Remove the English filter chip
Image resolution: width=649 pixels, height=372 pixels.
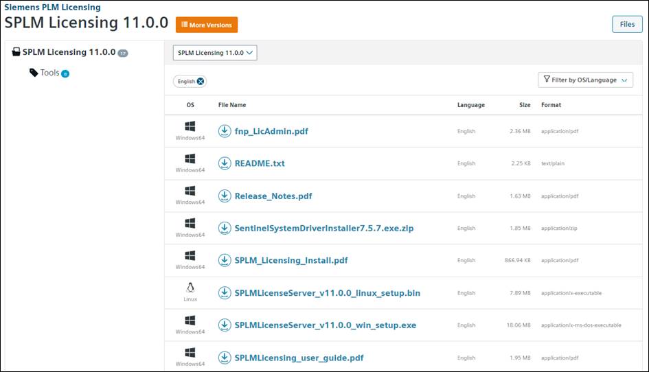[201, 81]
